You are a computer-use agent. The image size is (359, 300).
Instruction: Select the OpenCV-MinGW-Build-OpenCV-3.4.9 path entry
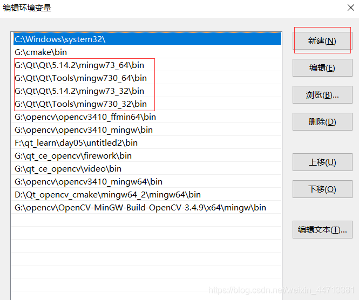(146, 207)
